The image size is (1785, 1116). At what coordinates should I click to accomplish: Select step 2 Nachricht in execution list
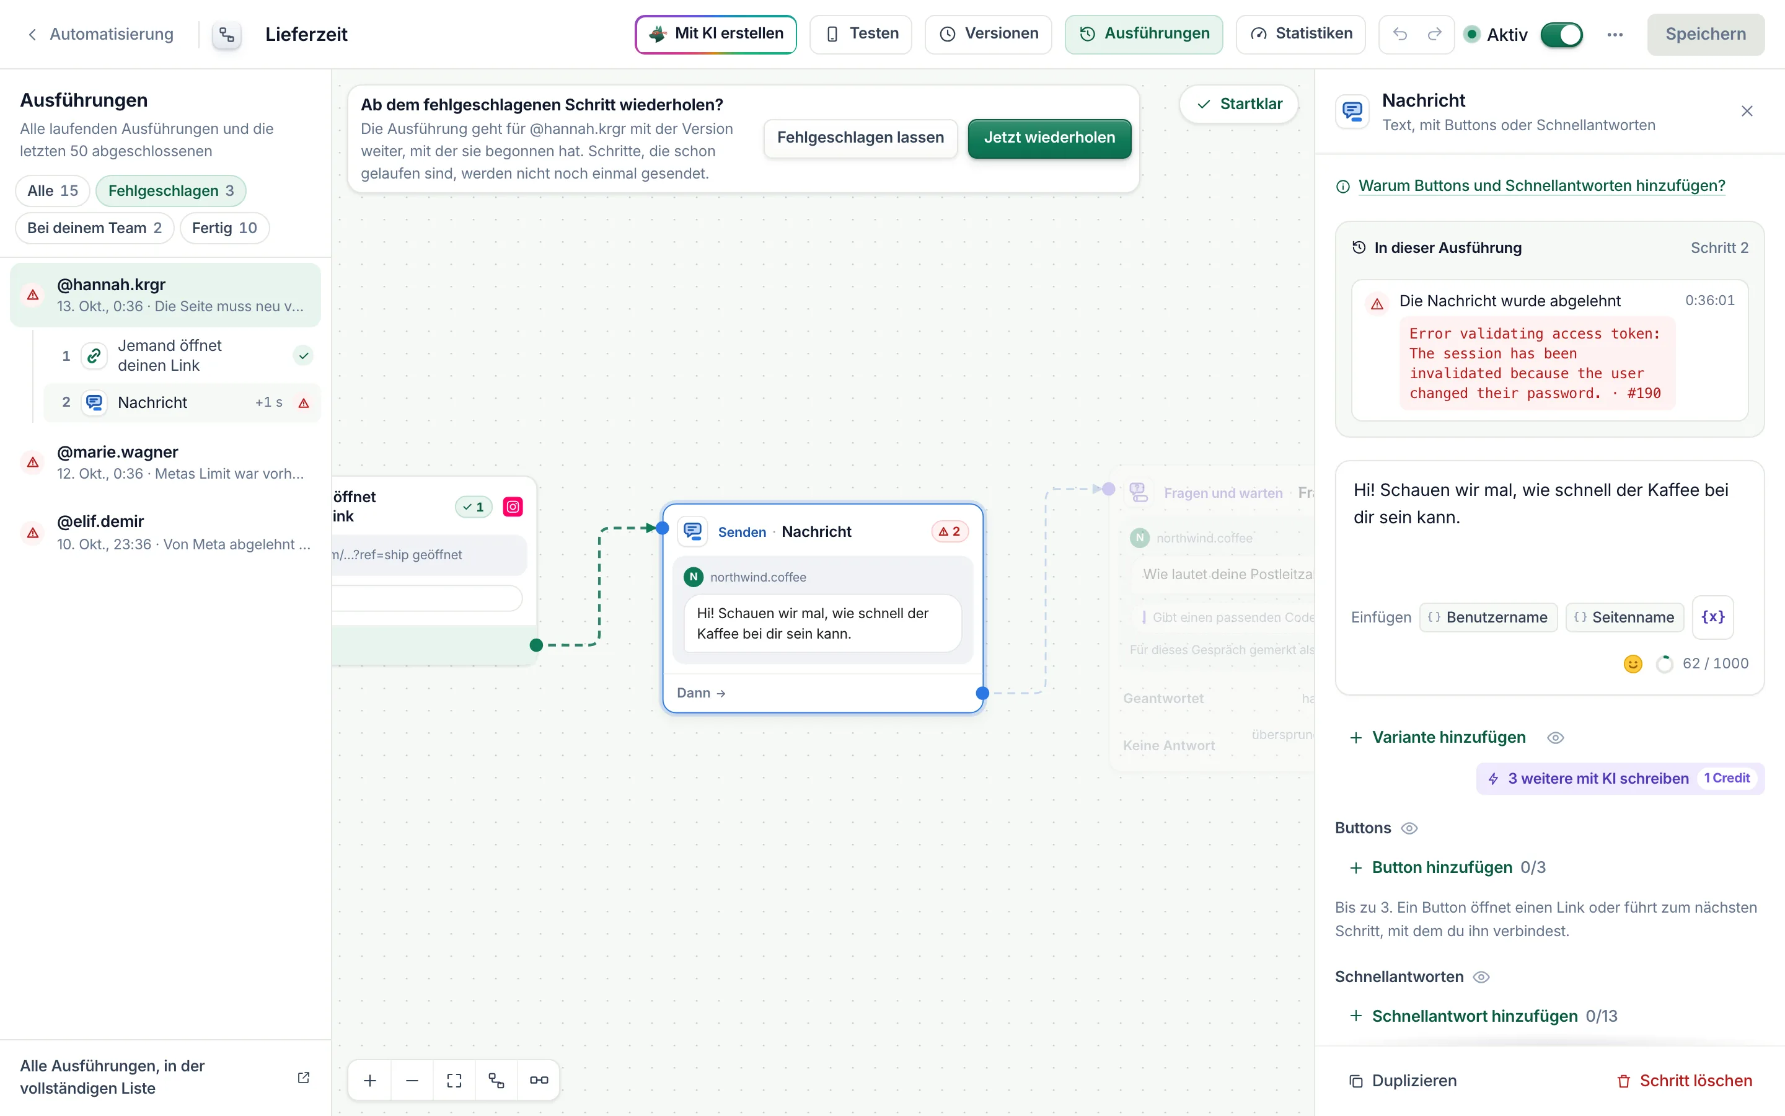(182, 402)
